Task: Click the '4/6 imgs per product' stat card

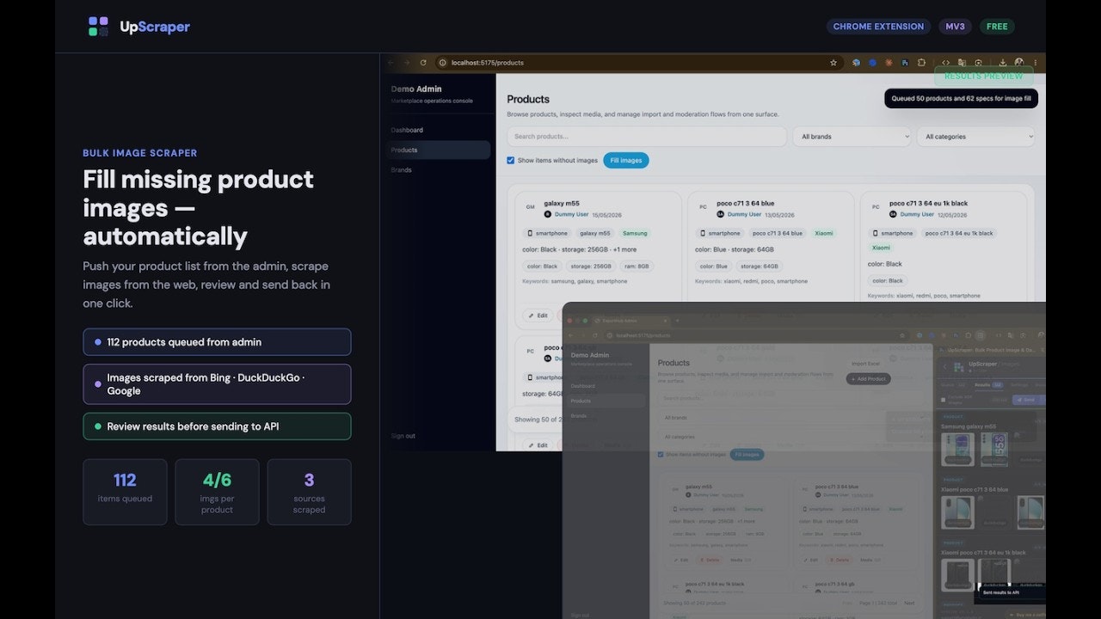Action: point(217,492)
